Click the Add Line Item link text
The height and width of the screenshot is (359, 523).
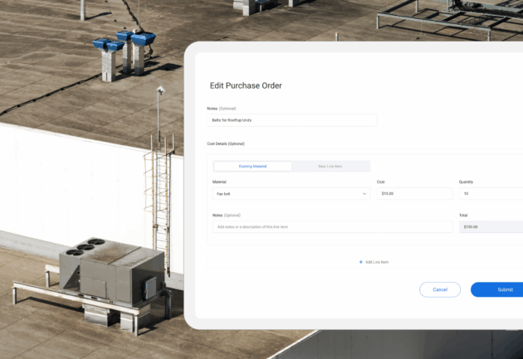pyautogui.click(x=378, y=262)
